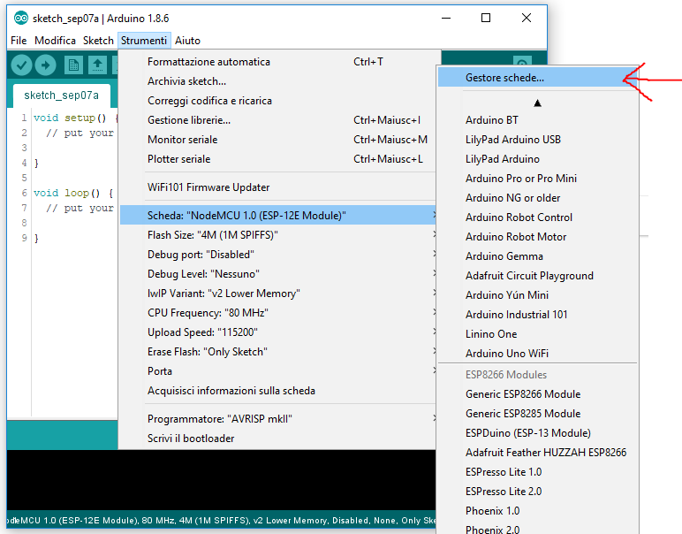Open the File menu
Viewport: 682px width, 534px height.
pyautogui.click(x=19, y=41)
